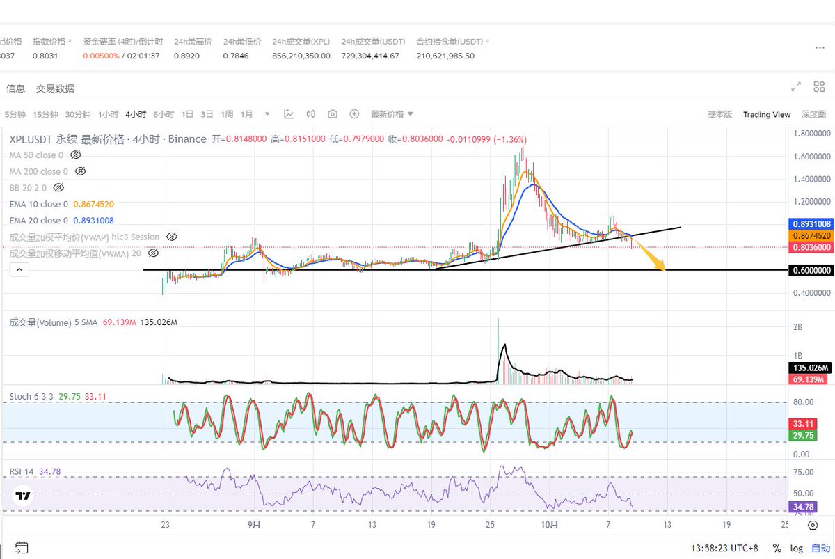Select the 5分钟 timeframe
The width and height of the screenshot is (835, 559).
click(x=15, y=114)
